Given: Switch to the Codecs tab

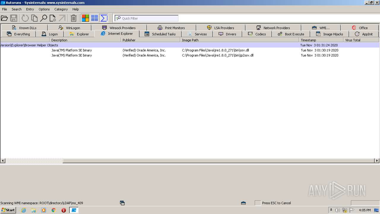Looking at the screenshot, I should tap(257, 34).
